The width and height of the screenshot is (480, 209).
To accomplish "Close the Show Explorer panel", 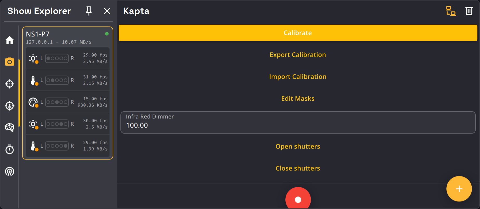I will (107, 11).
